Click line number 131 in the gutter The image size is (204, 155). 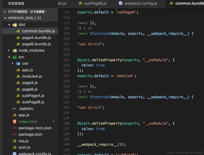pyautogui.click(x=66, y=97)
